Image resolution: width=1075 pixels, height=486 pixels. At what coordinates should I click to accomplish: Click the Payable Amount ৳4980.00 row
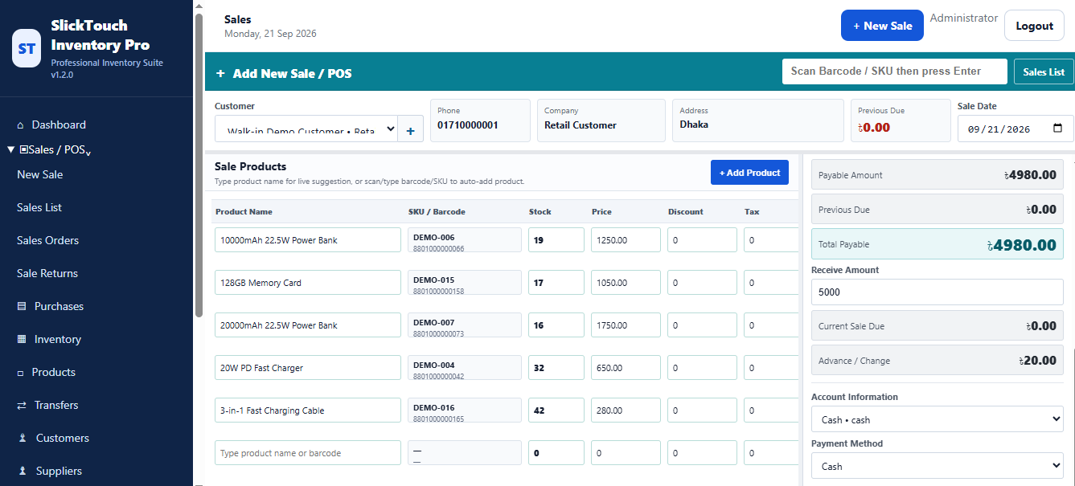click(938, 175)
